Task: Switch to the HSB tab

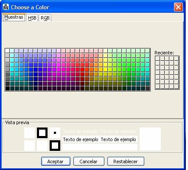Action: click(32, 18)
